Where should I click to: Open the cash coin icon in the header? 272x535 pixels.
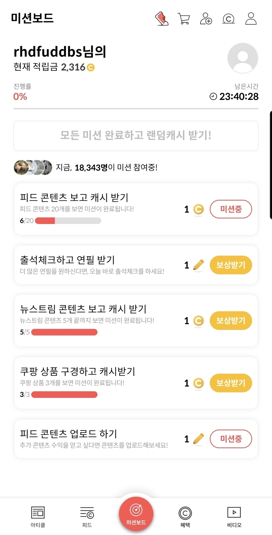(228, 19)
